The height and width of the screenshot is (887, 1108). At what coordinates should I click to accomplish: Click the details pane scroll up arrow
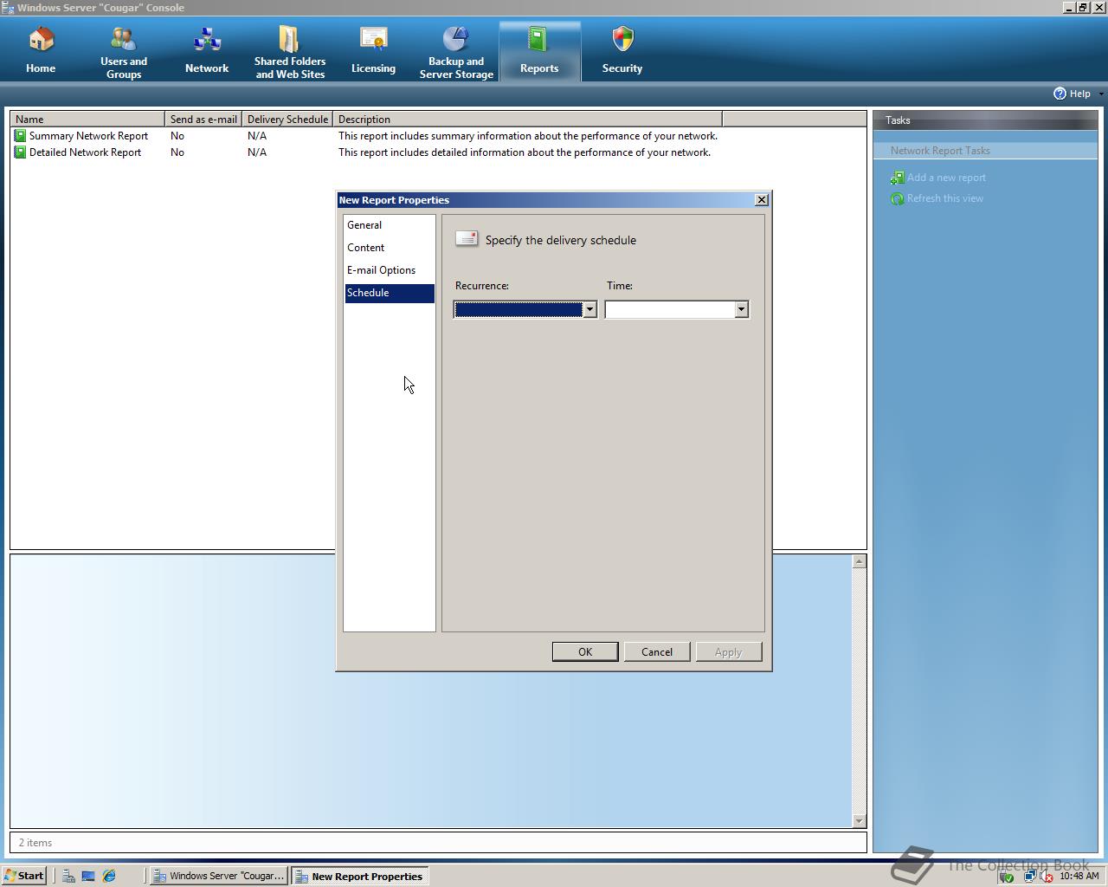coord(860,562)
